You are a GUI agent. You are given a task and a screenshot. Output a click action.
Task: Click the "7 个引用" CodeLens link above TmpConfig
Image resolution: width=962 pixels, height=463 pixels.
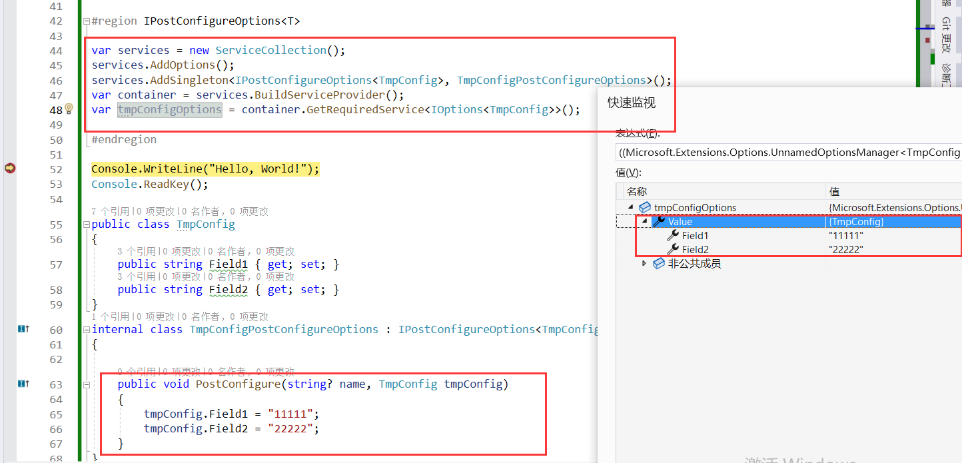click(x=109, y=211)
